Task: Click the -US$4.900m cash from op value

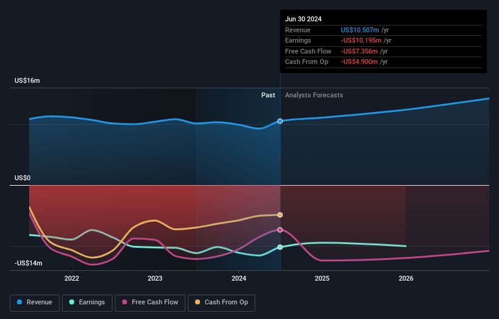Action: [359, 62]
